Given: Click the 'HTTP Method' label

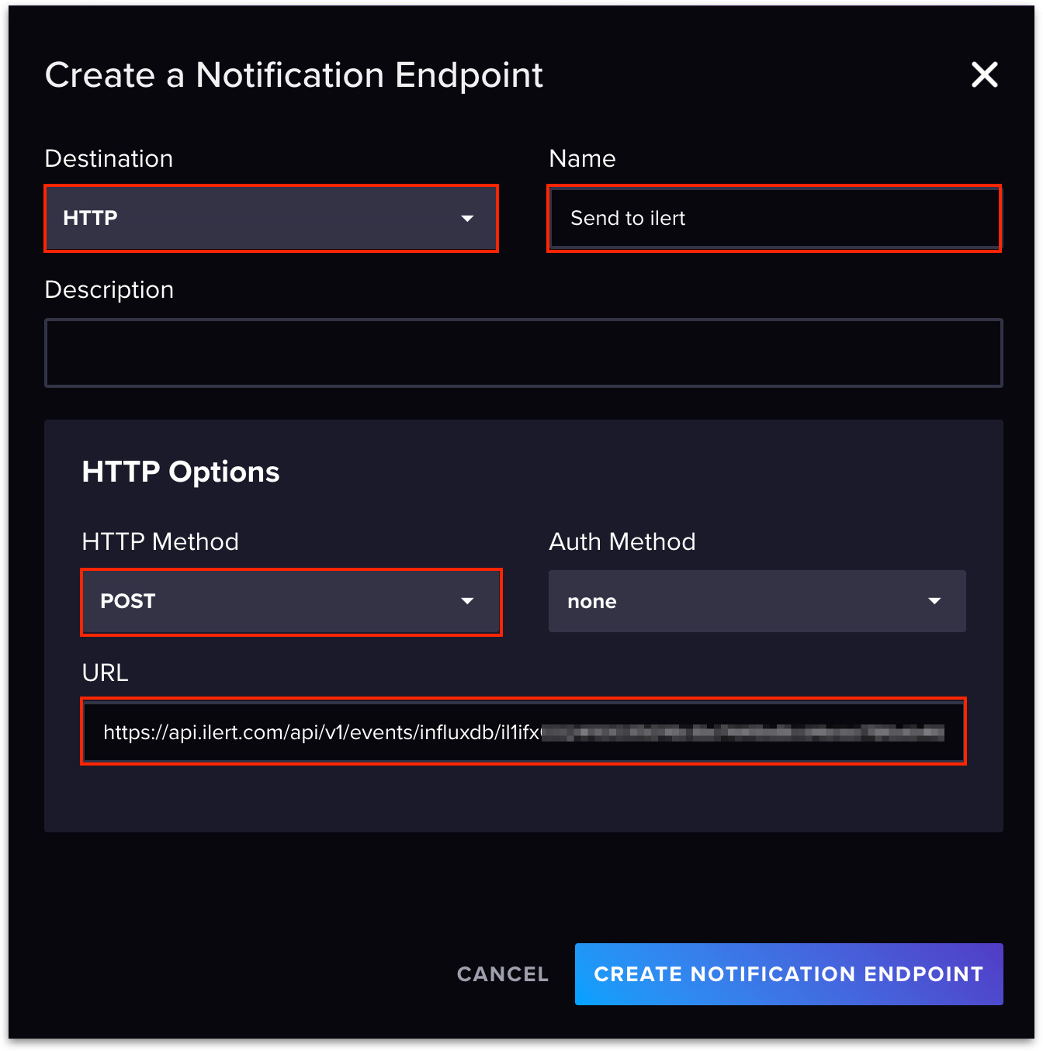Looking at the screenshot, I should 160,541.
